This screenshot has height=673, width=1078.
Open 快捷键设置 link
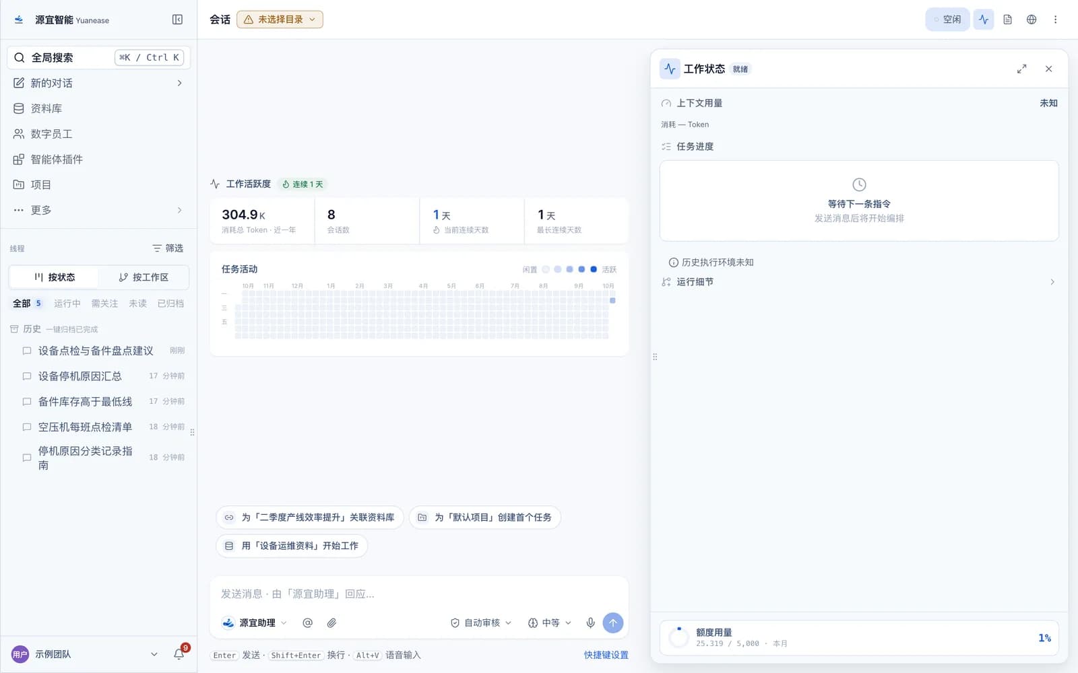click(x=606, y=655)
